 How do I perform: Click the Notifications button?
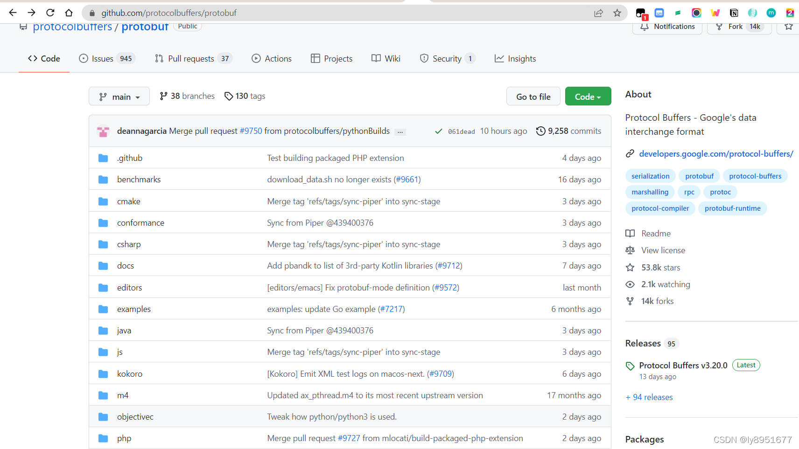667,27
